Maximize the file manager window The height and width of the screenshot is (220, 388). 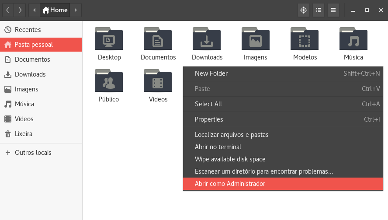tap(367, 10)
